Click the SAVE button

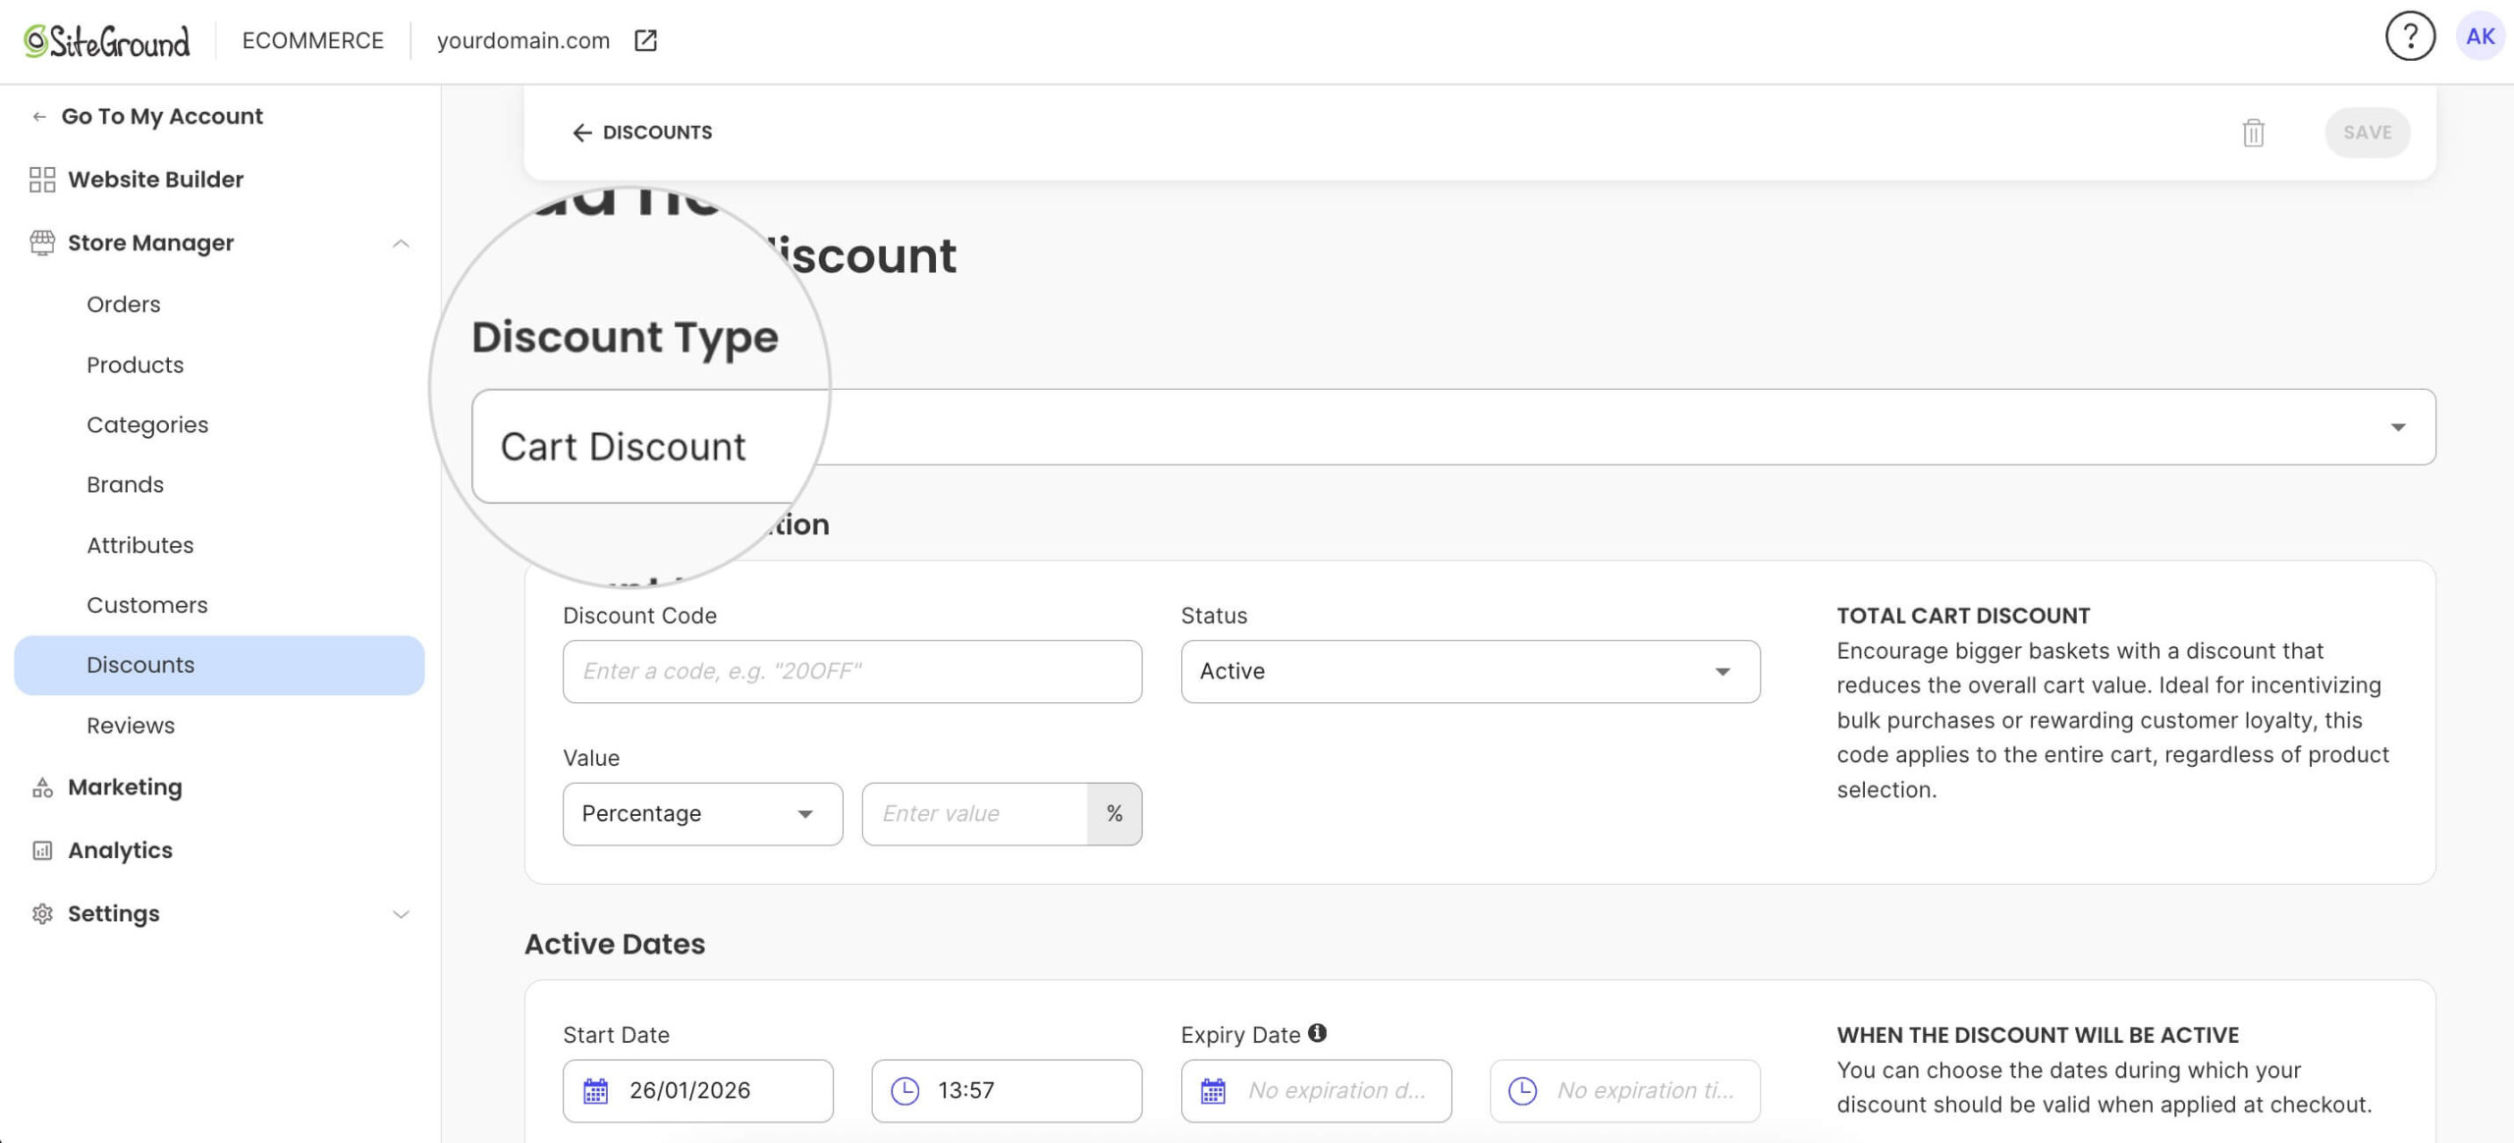point(2367,133)
